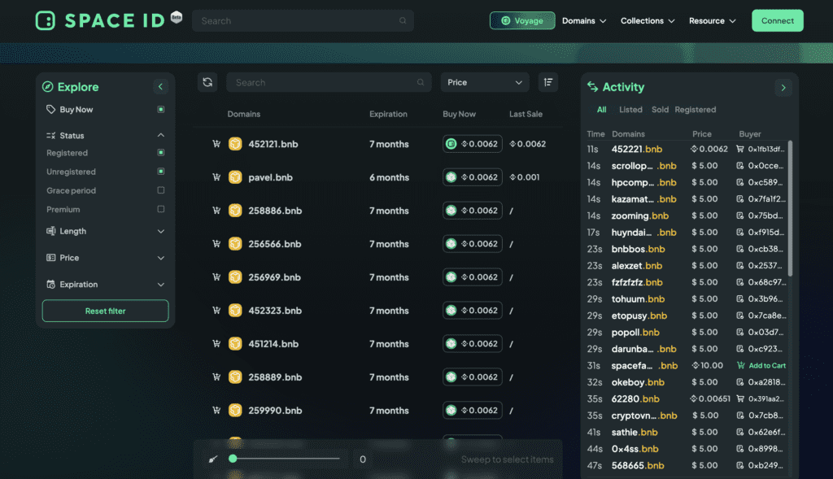The width and height of the screenshot is (833, 479).
Task: Select the All activity tab
Action: (601, 110)
